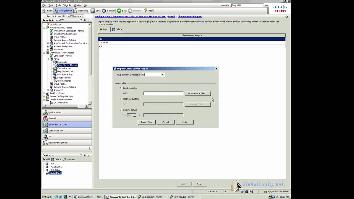
Task: Go Back using the green arrow
Action: 122,11
